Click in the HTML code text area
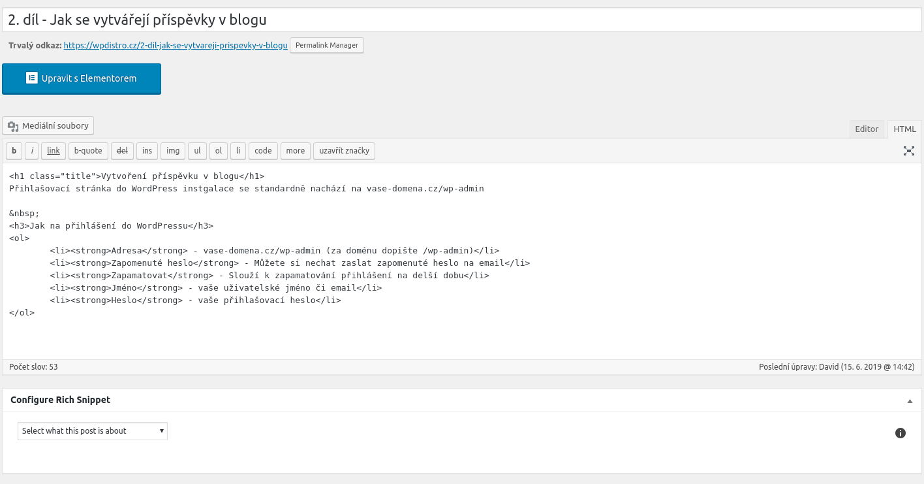 (x=462, y=261)
